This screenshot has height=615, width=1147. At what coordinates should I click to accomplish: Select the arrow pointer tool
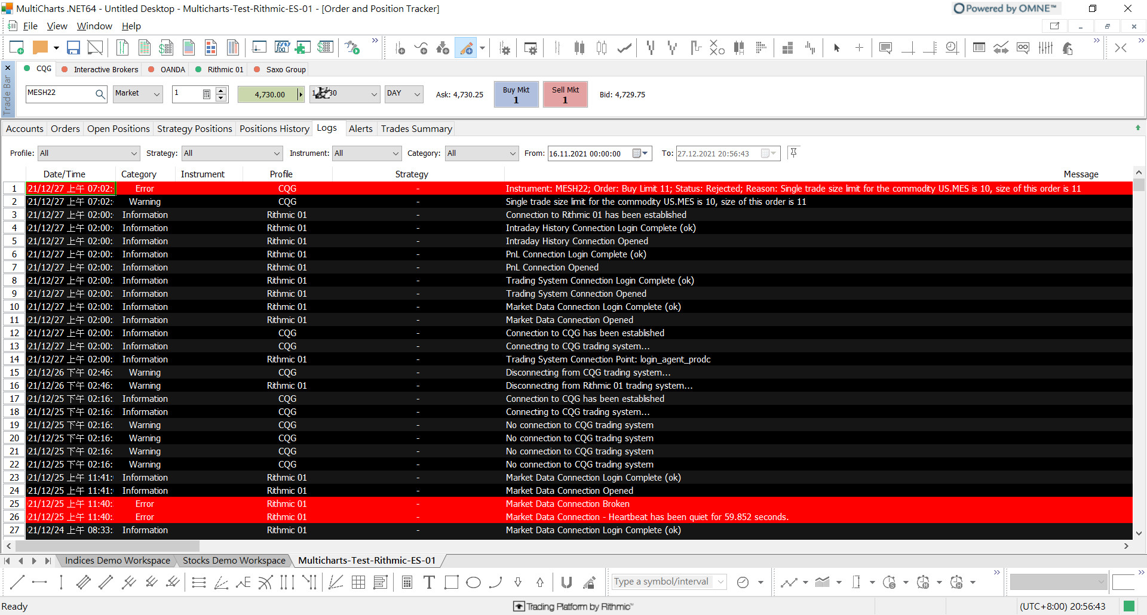[837, 48]
